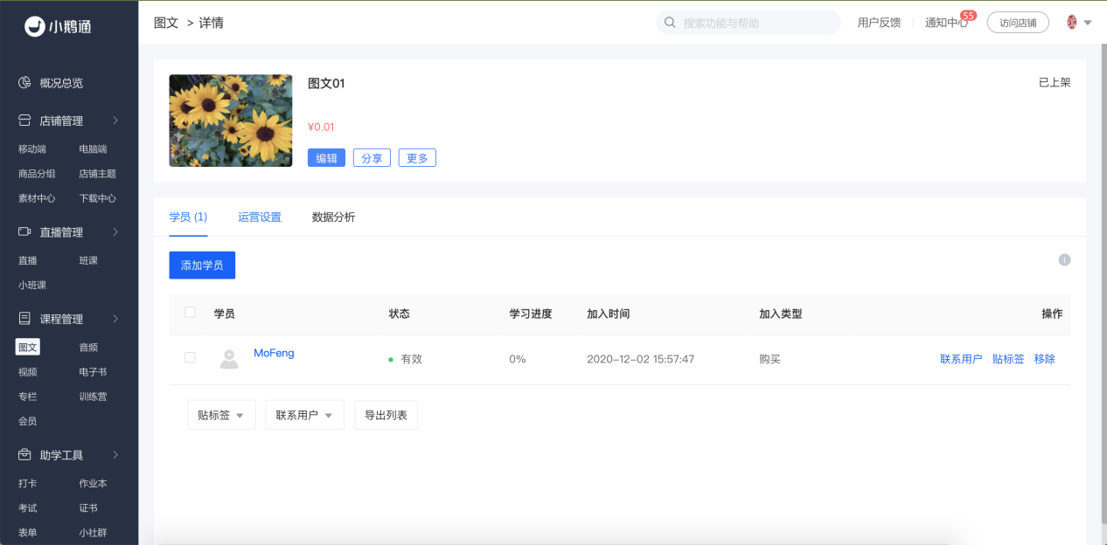Click the 分享 button
This screenshot has height=545, width=1107.
click(x=372, y=158)
